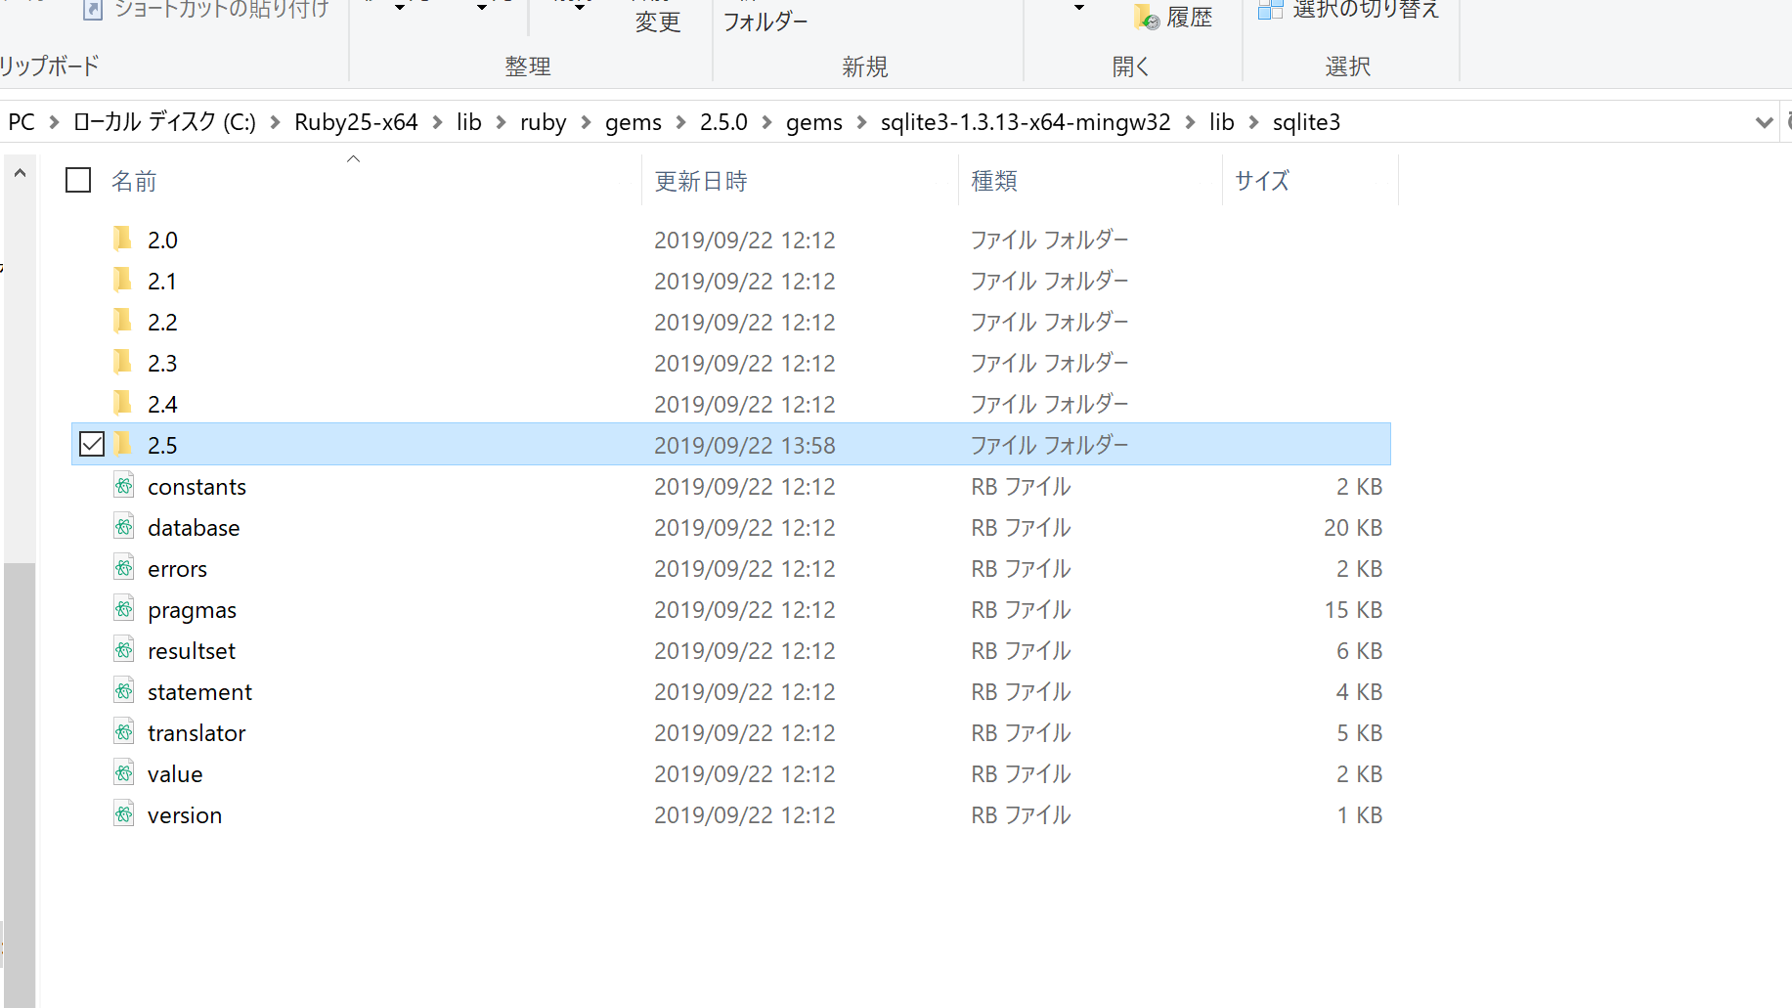Select the resultset Ruby file icon

coord(124,650)
